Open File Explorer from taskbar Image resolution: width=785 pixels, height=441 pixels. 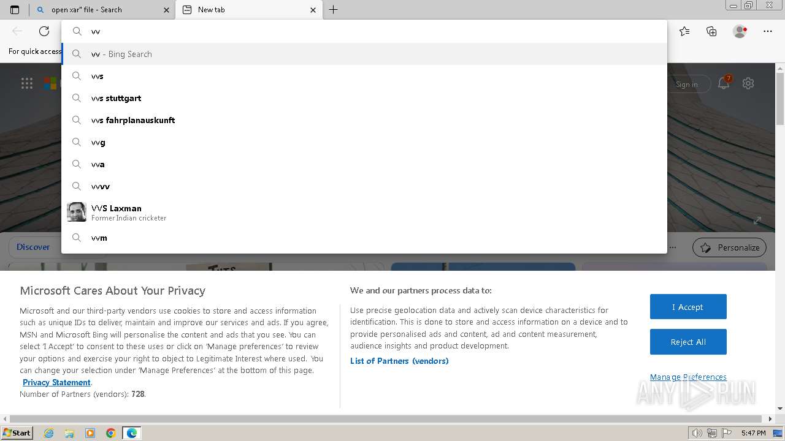(x=69, y=433)
